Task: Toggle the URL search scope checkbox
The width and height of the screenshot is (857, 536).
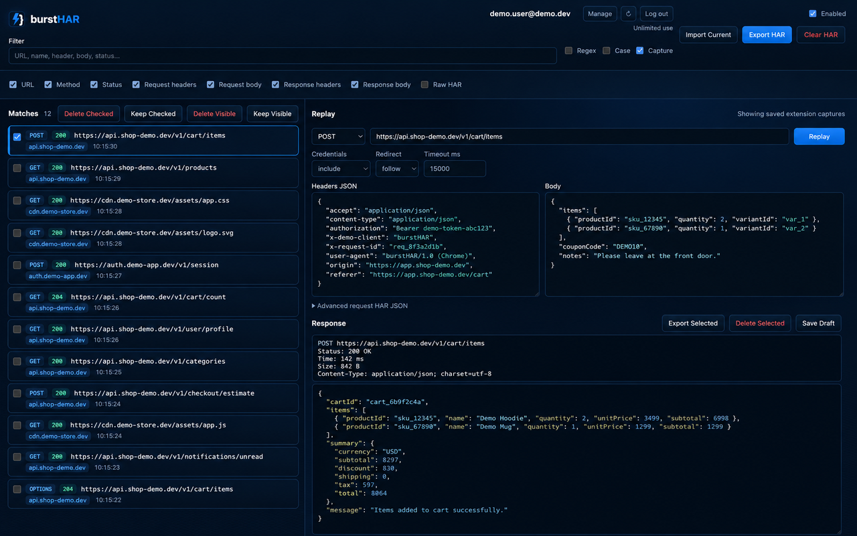Action: pos(13,84)
